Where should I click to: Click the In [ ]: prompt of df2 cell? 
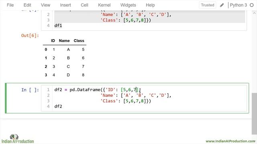point(30,90)
